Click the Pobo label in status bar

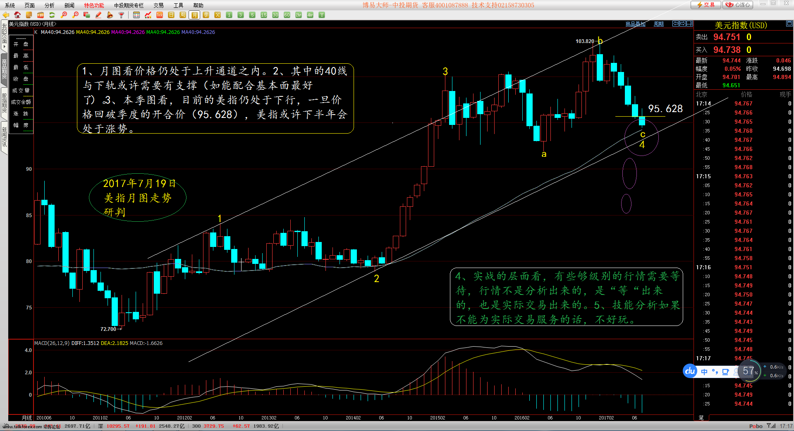pos(756,426)
